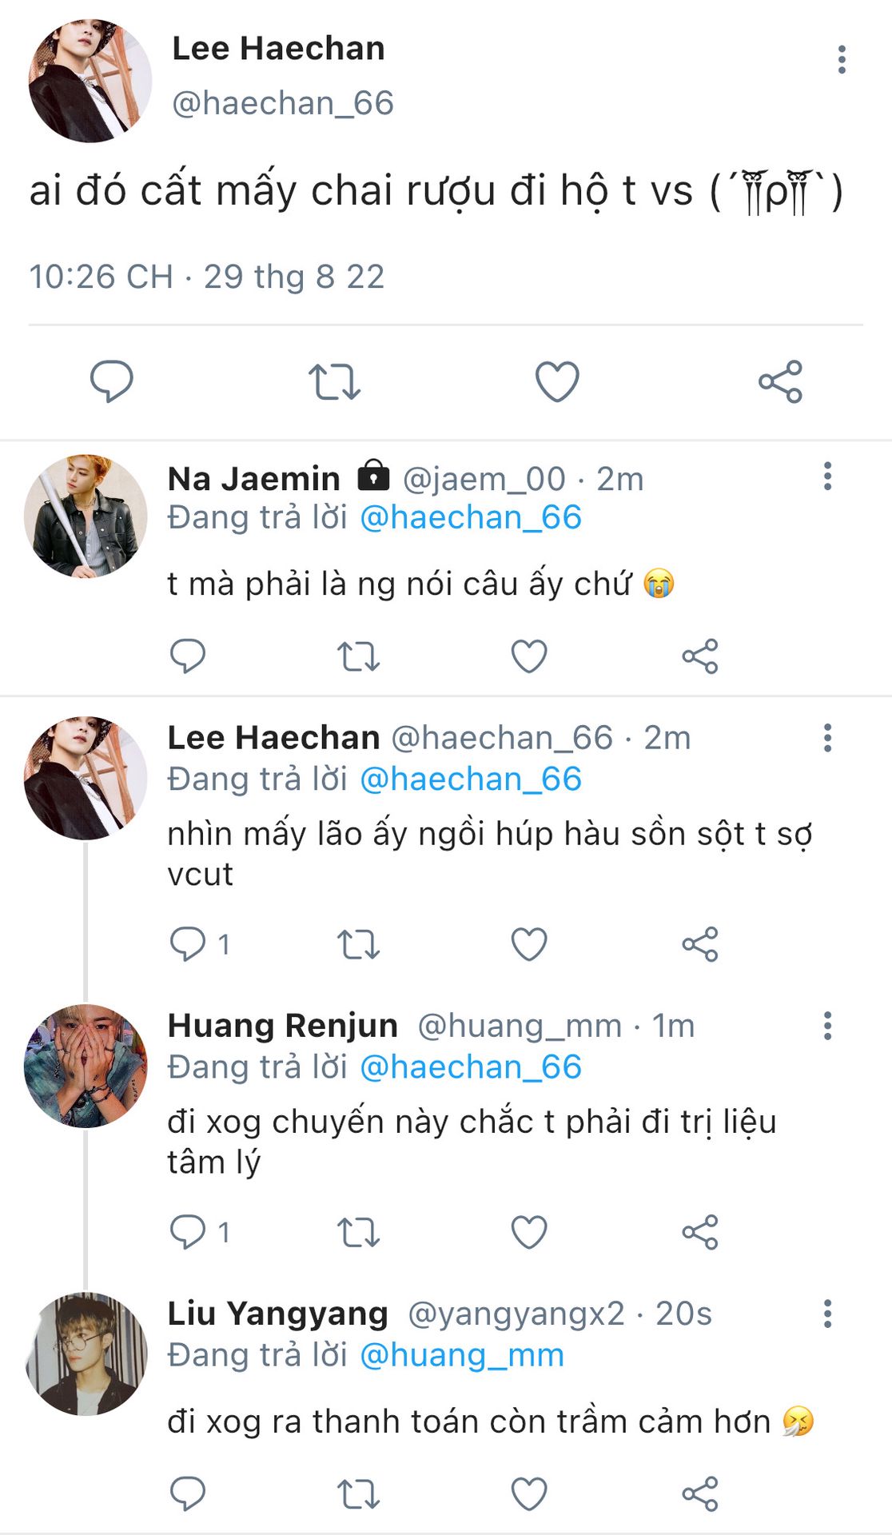Open more options on Haechan's thread reply
The image size is (892, 1535).
coord(827,738)
